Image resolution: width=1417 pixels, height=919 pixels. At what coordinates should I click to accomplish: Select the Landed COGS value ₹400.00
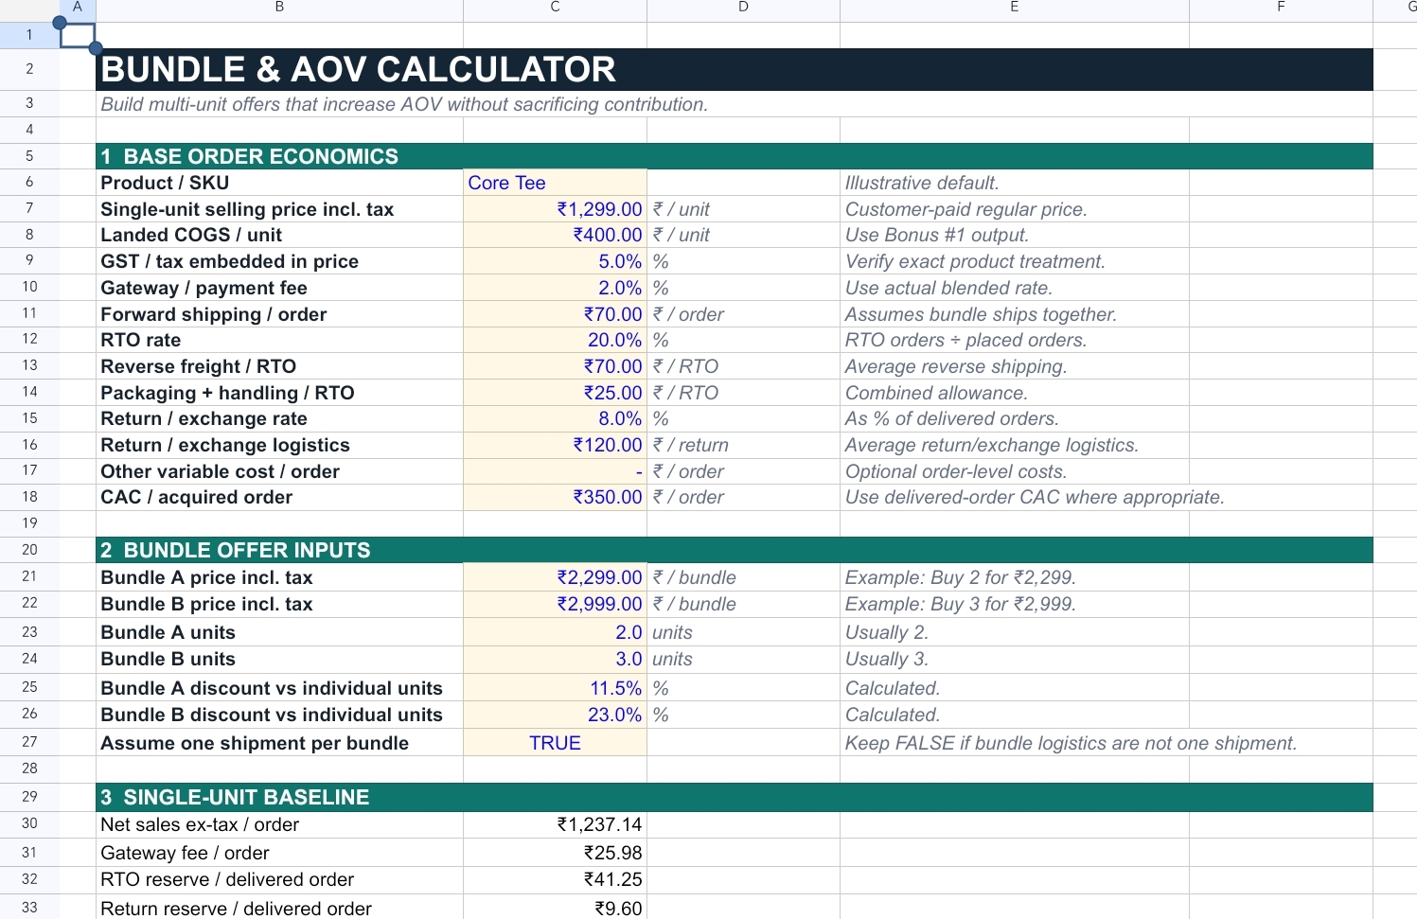tap(608, 235)
